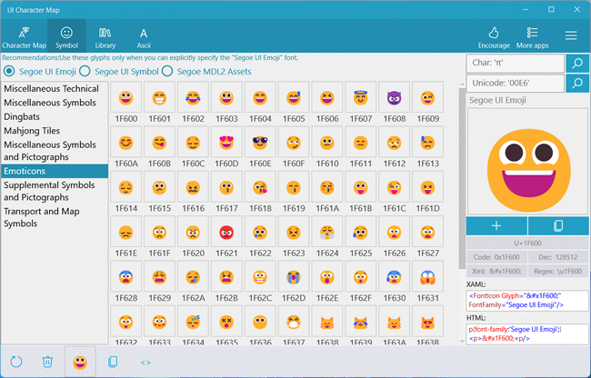This screenshot has width=591, height=378.
Task: Choose the Segoe MDL2 Assets font option
Action: coord(169,71)
